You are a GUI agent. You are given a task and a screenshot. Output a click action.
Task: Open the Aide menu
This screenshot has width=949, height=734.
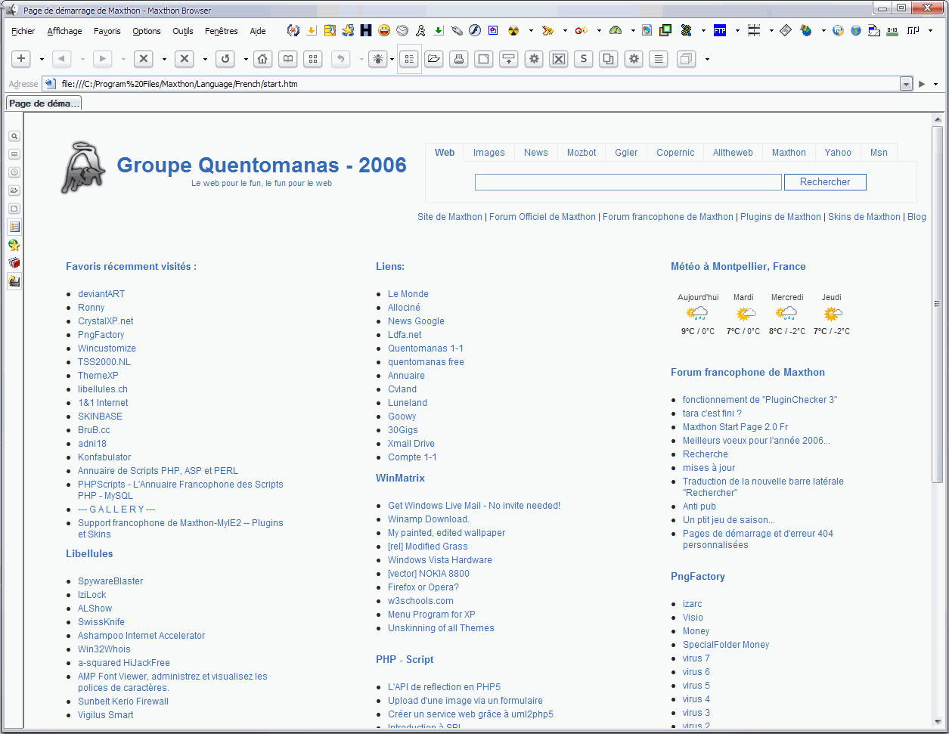(258, 31)
